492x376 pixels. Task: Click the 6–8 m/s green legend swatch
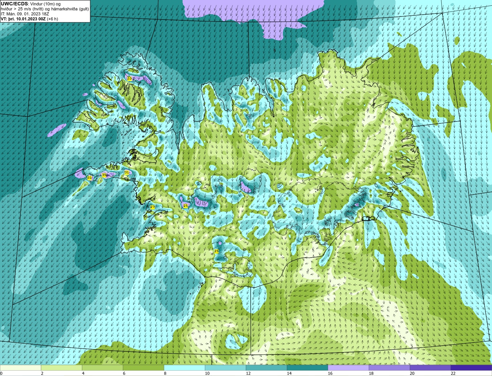pos(143,368)
